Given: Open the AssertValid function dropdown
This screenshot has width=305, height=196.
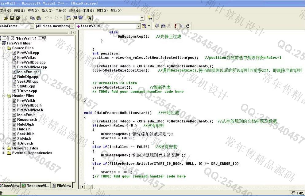Looking at the screenshot, I should tap(138, 26).
